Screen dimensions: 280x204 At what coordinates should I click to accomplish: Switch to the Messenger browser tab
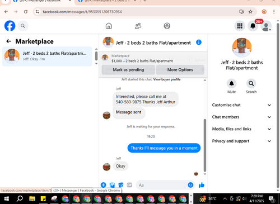click(40, 1)
